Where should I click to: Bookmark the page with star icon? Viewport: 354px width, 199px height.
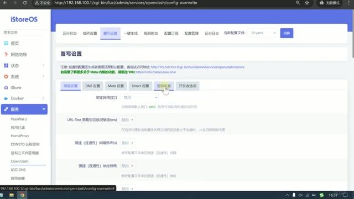[307, 3]
